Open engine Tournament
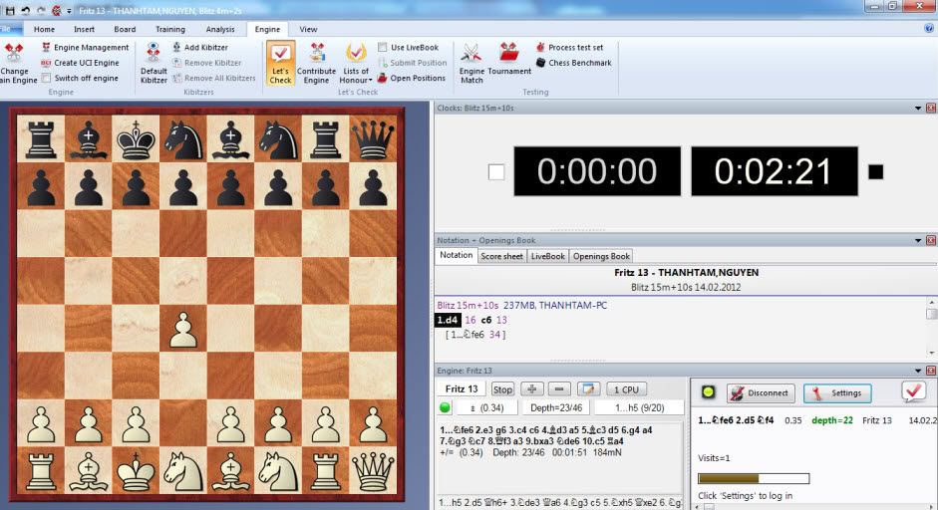Viewport: 938px width, 510px height. point(509,60)
